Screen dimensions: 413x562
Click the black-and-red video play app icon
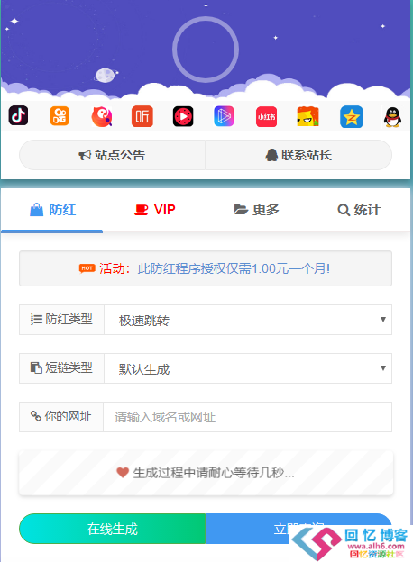(x=183, y=116)
